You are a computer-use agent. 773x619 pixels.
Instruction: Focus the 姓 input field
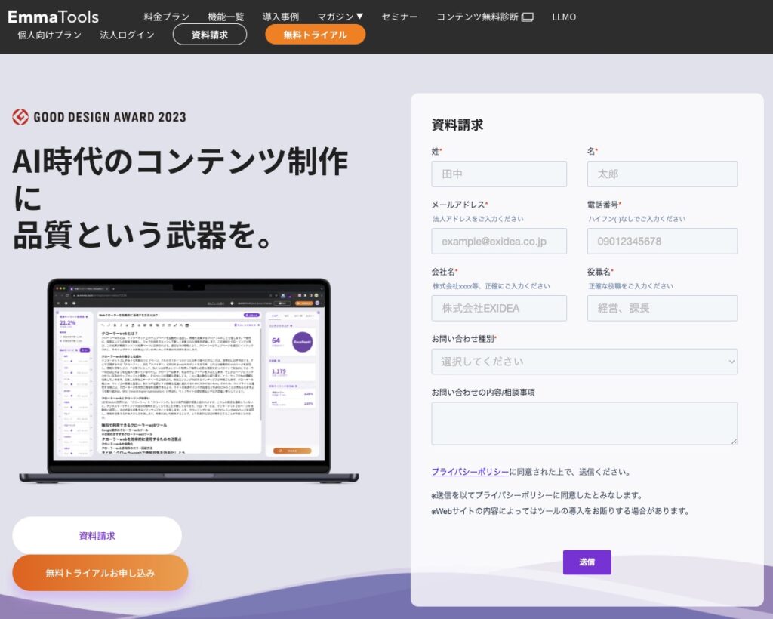[499, 174]
